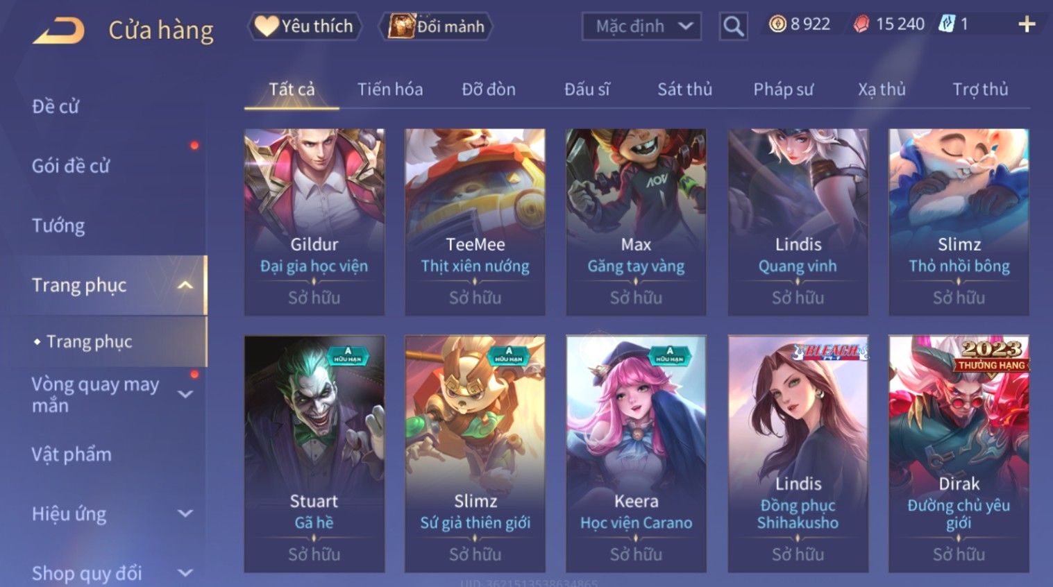Go to Tướng in the sidebar
The image size is (1053, 587).
coord(58,226)
